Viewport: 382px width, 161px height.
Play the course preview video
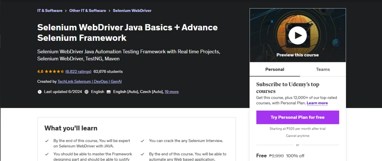coord(298,35)
